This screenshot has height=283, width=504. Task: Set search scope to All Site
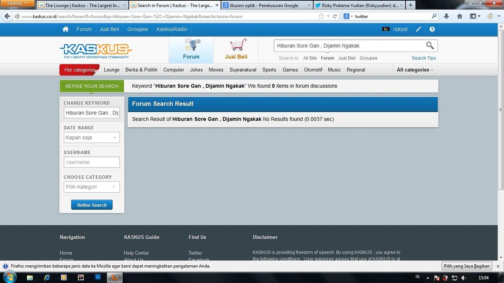point(310,58)
